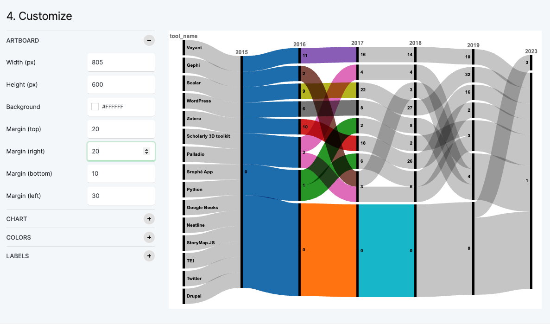Screen dimensions: 550x324
Task: Expand the LABELS section plus button
Action: (x=149, y=256)
